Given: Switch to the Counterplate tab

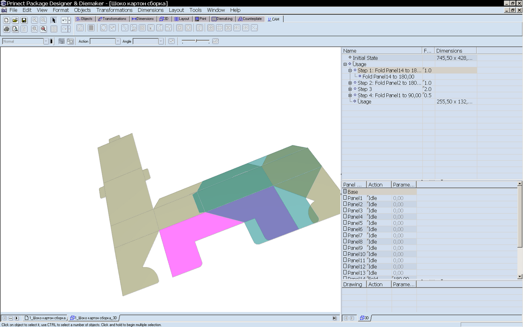Looking at the screenshot, I should click(x=250, y=19).
